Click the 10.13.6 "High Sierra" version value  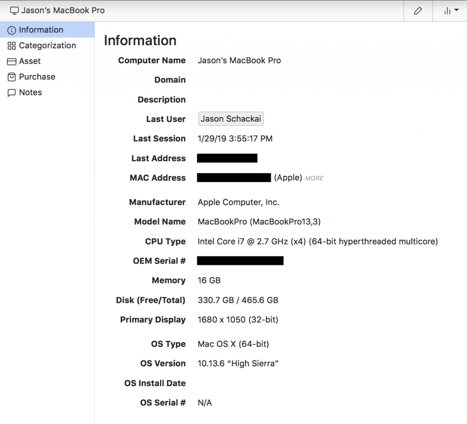pyautogui.click(x=238, y=363)
